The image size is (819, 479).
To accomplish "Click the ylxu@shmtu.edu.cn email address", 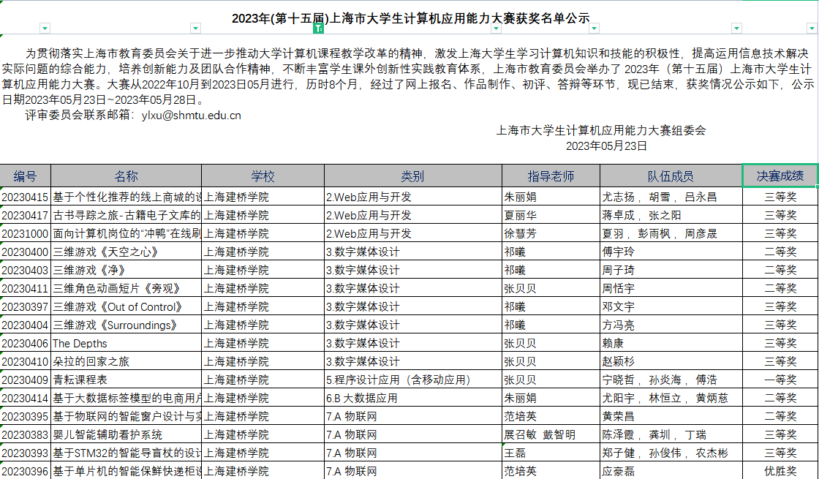I will pyautogui.click(x=191, y=115).
